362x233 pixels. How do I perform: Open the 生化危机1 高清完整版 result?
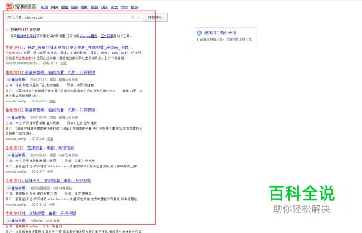[50, 72]
